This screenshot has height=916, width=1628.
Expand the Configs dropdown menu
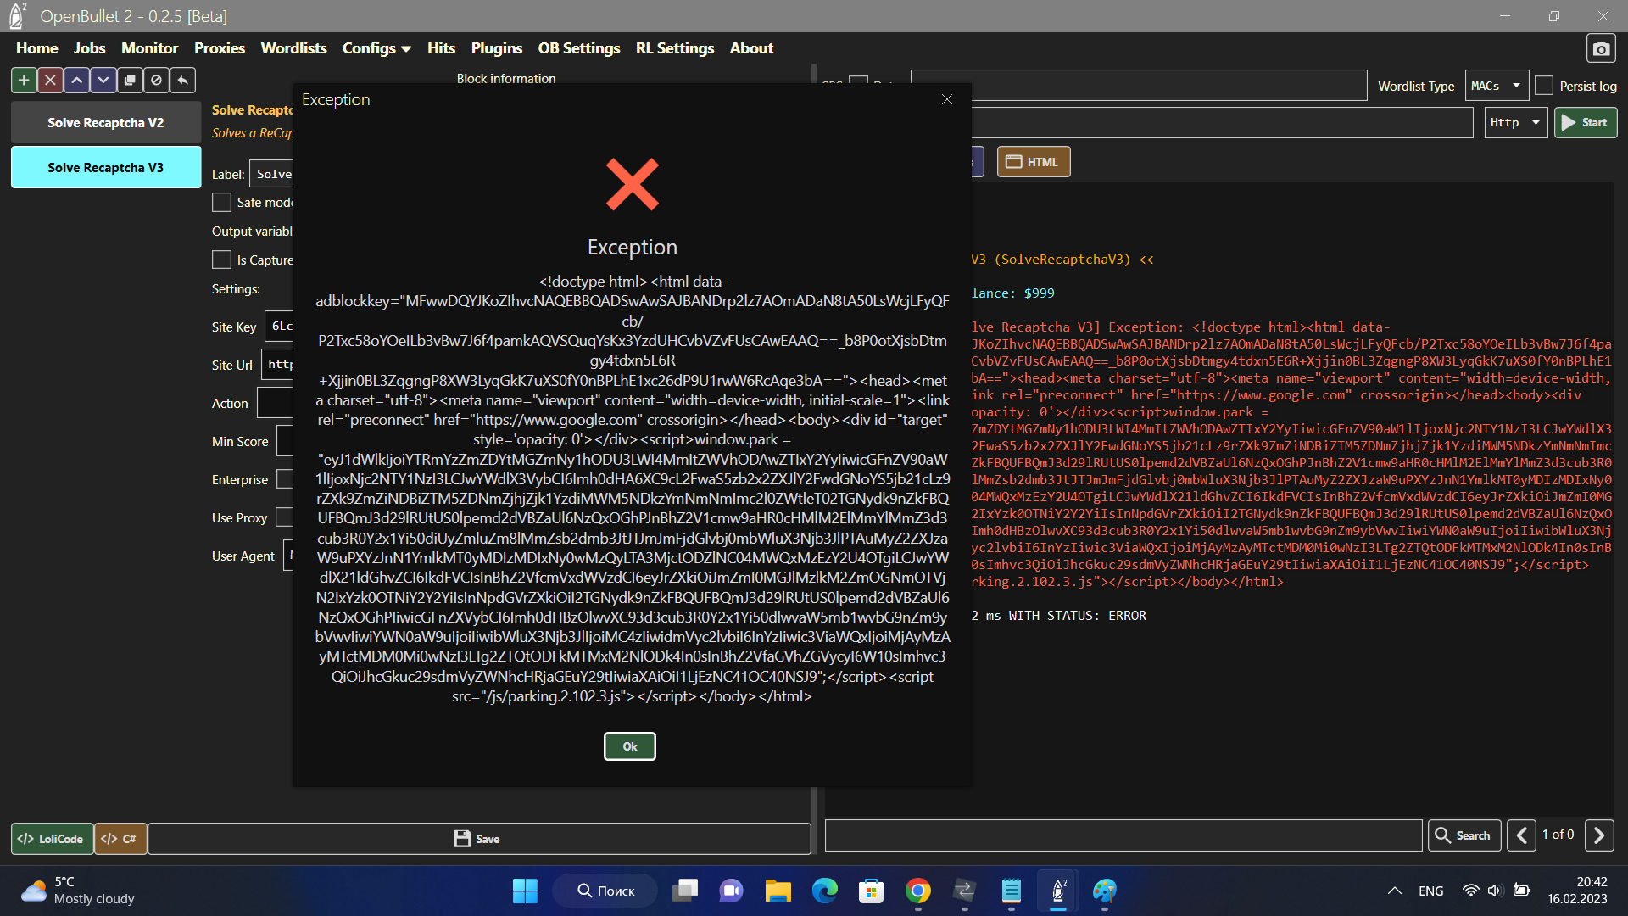pyautogui.click(x=377, y=48)
